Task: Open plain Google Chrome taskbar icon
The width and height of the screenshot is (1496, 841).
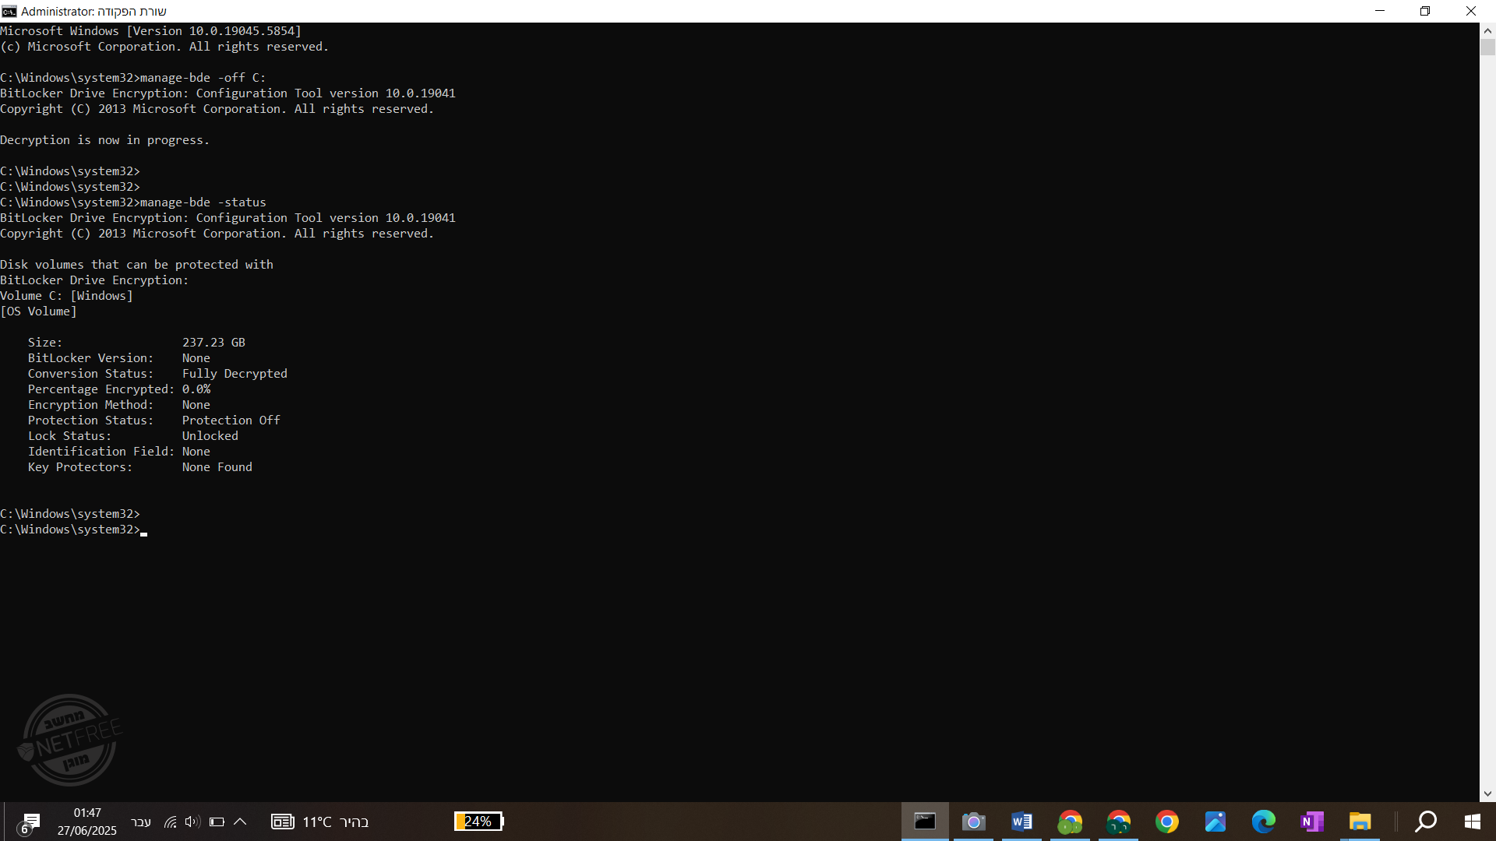Action: 1166,822
